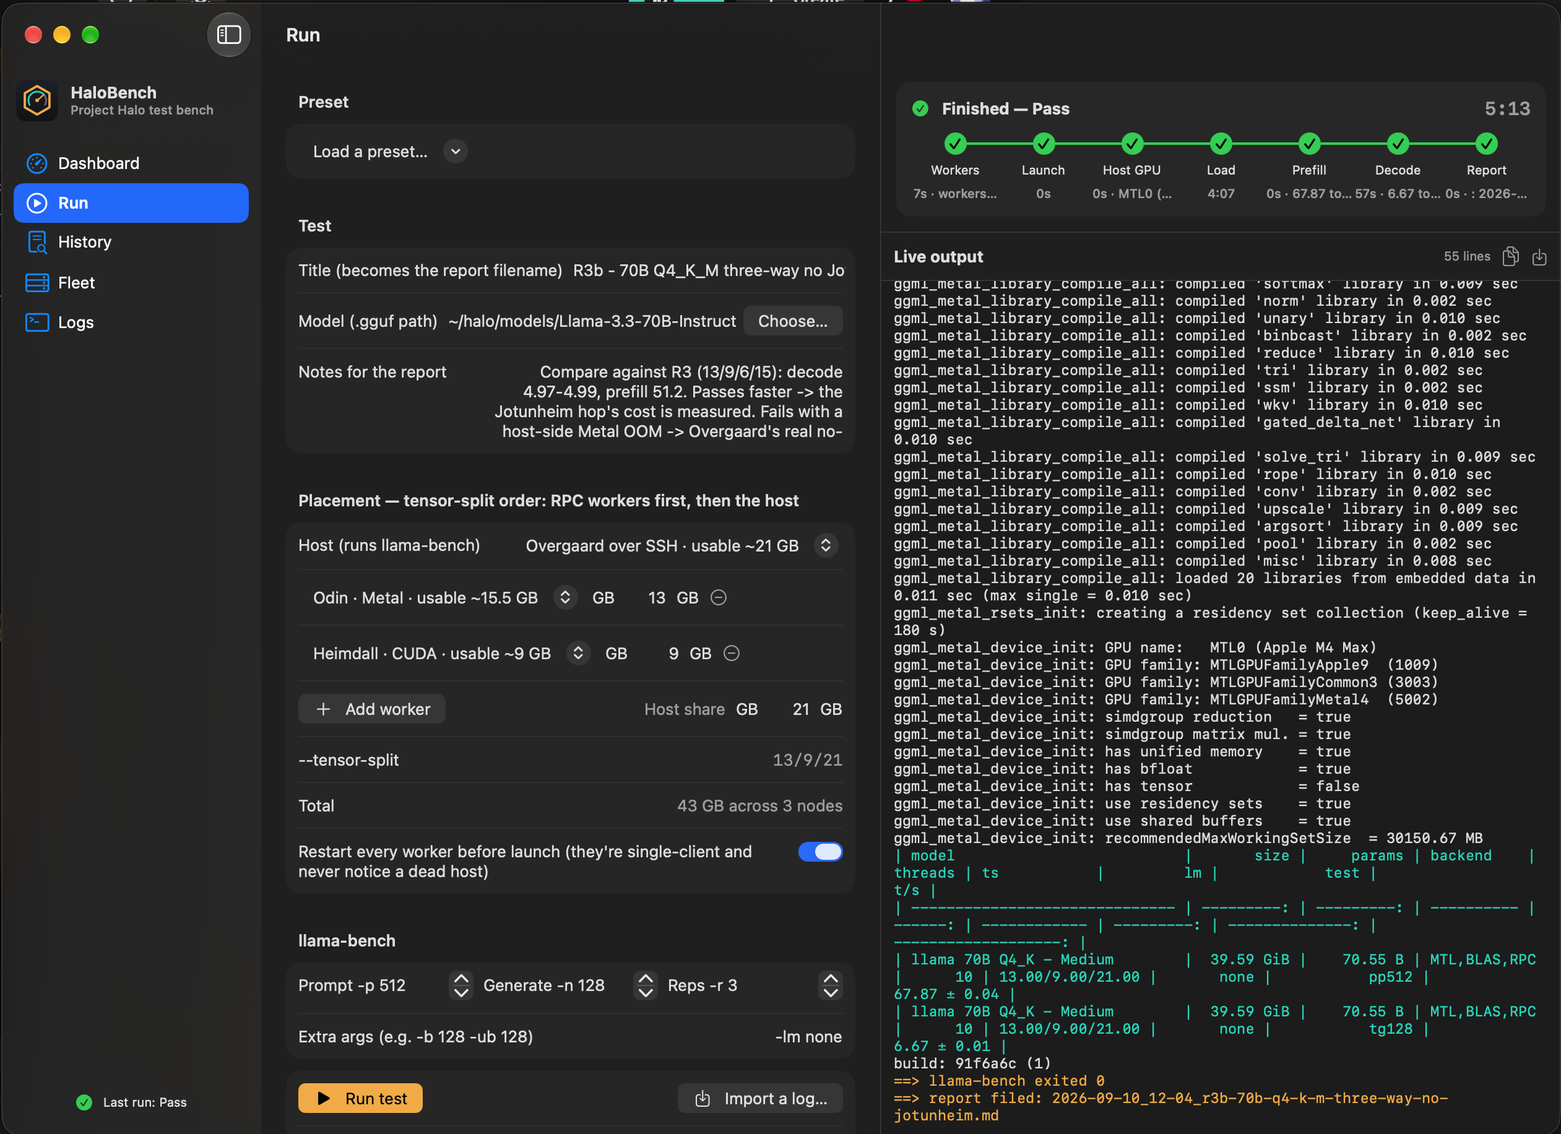Edit the Notes for the report text
This screenshot has width=1561, height=1134.
pyautogui.click(x=668, y=402)
